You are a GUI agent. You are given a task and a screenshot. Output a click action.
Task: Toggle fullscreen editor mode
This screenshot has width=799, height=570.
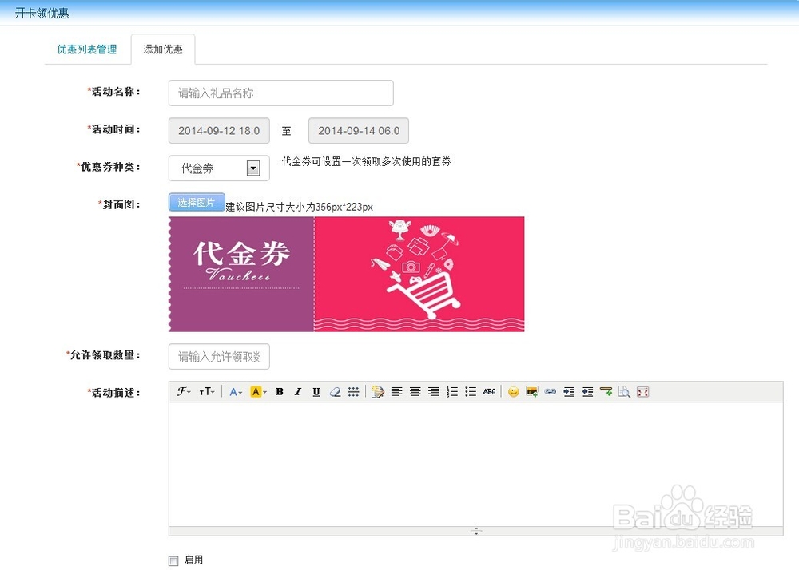[x=643, y=392]
